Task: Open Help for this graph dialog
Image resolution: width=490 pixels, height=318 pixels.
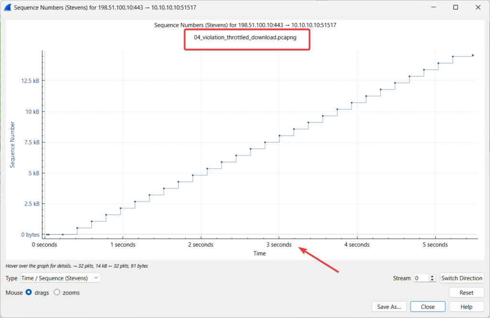Action: click(x=466, y=307)
